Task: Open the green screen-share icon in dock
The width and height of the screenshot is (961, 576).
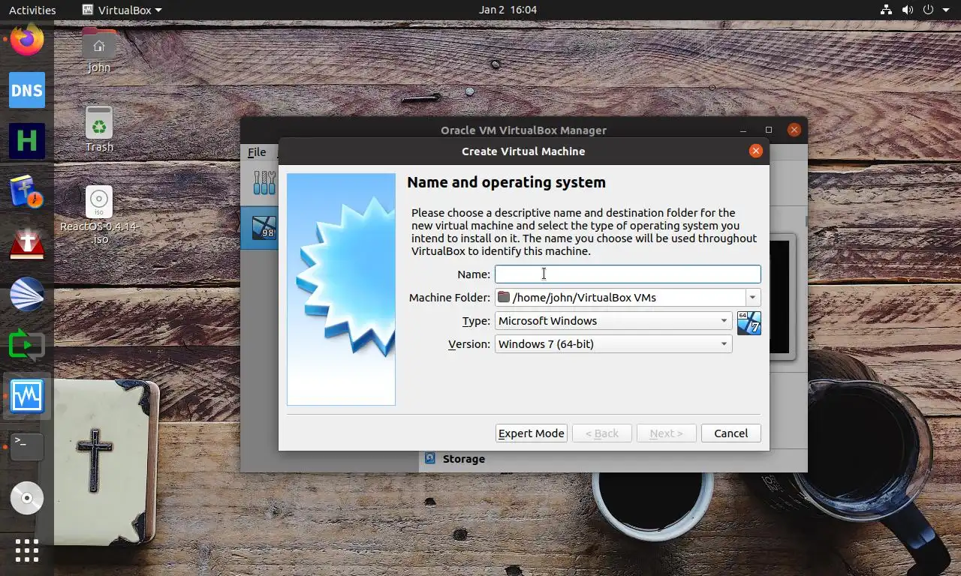Action: (27, 345)
